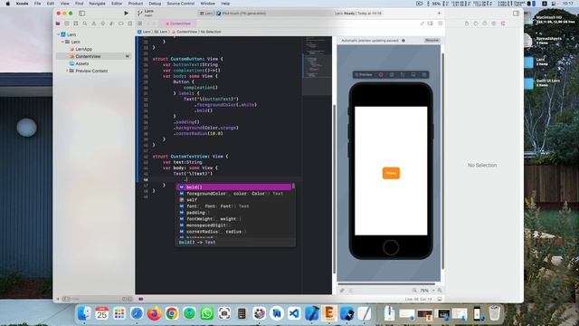This screenshot has height=326, width=579.
Task: Open the Quick Help inspector
Action: pos(485,24)
